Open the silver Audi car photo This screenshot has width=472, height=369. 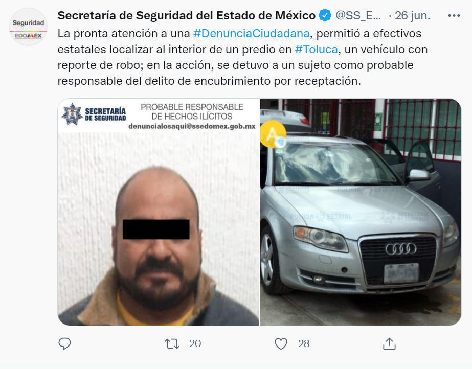(x=361, y=212)
